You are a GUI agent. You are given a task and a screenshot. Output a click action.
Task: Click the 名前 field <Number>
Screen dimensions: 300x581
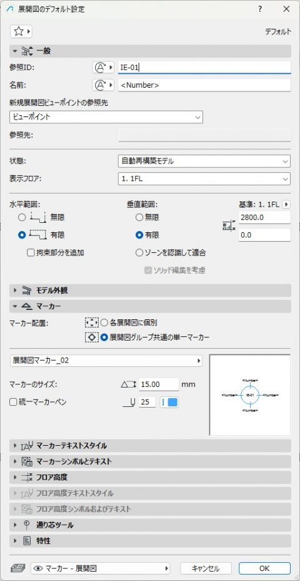coord(204,85)
